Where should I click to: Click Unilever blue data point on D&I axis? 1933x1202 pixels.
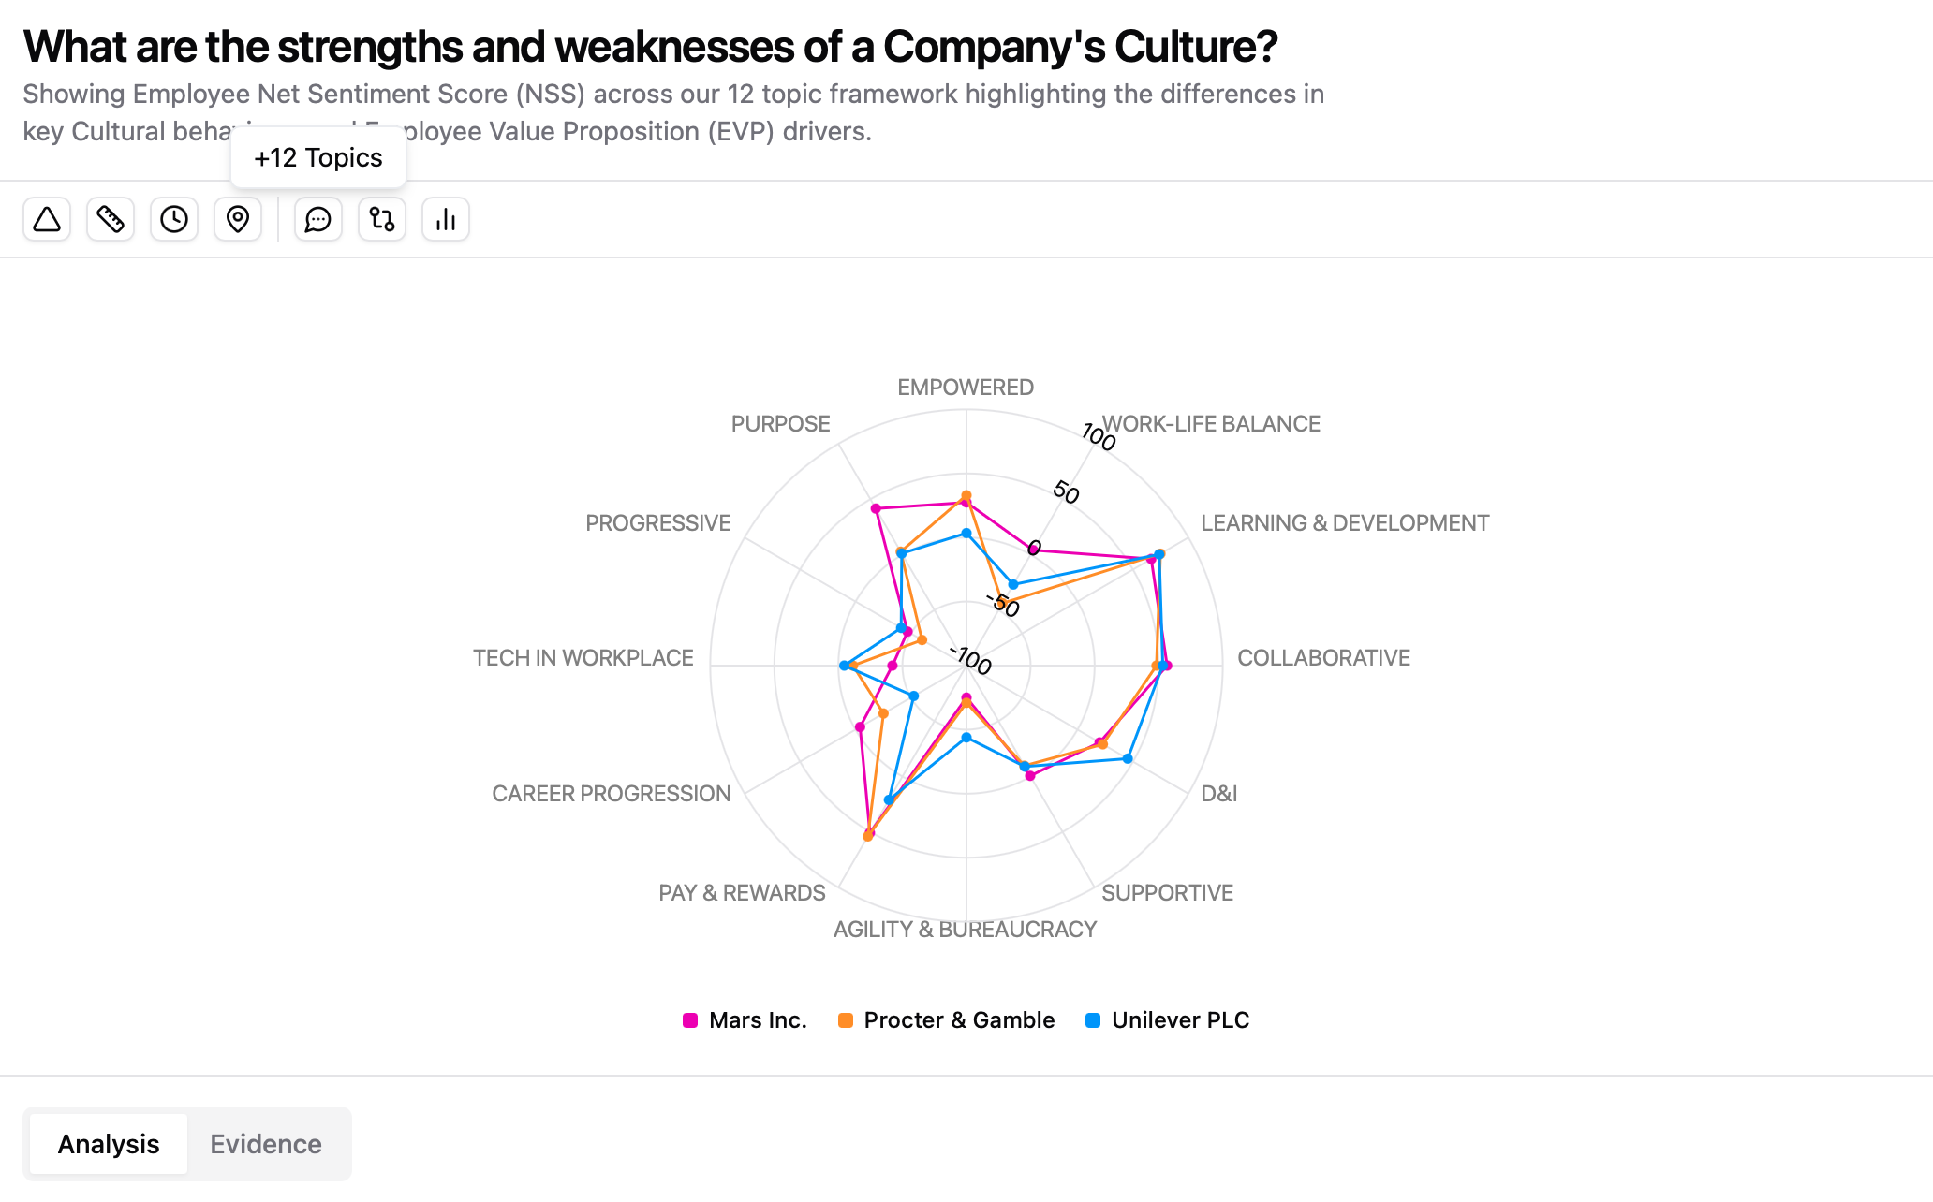click(x=1128, y=758)
